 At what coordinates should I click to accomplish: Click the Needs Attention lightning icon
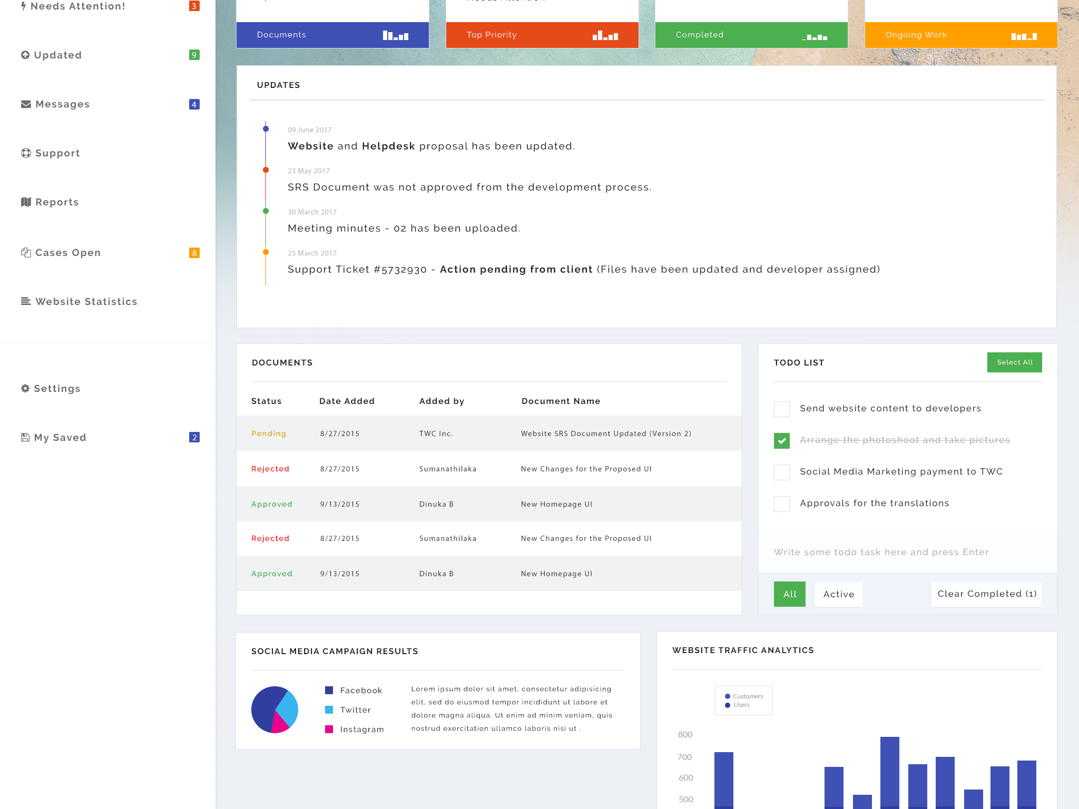pyautogui.click(x=23, y=6)
